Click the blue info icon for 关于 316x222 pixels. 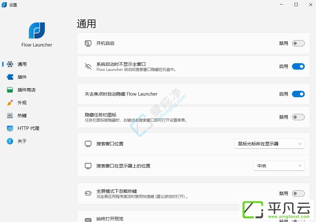(10, 141)
